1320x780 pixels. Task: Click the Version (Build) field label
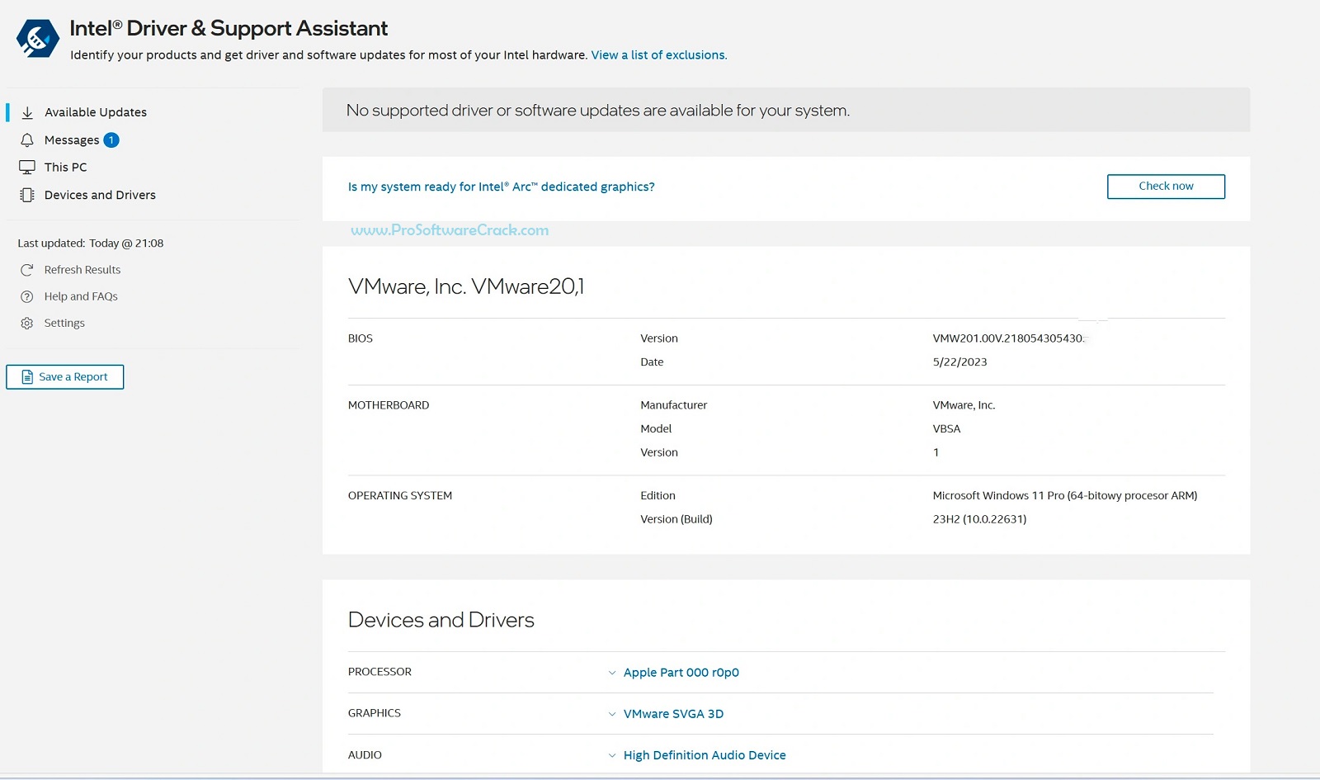[676, 520]
